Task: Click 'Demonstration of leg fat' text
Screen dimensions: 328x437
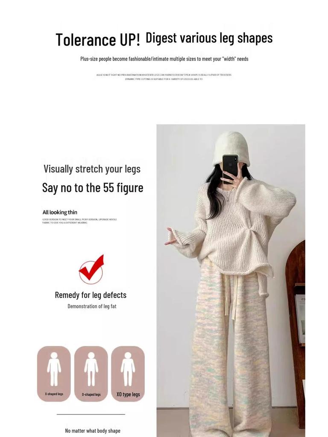Action: 92,306
